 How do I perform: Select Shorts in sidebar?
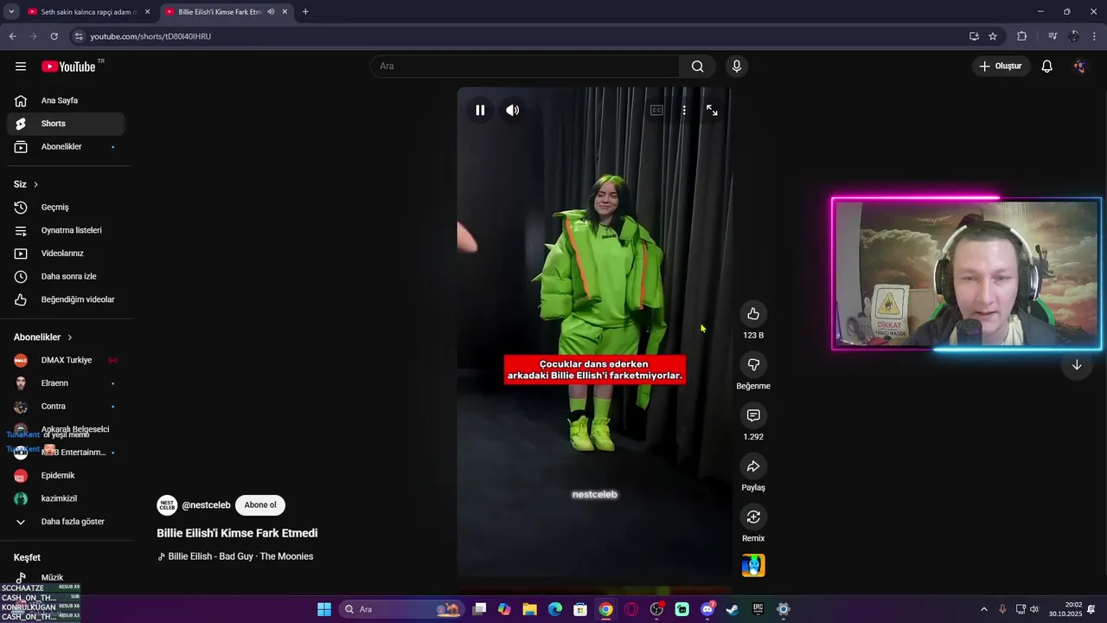pos(66,124)
